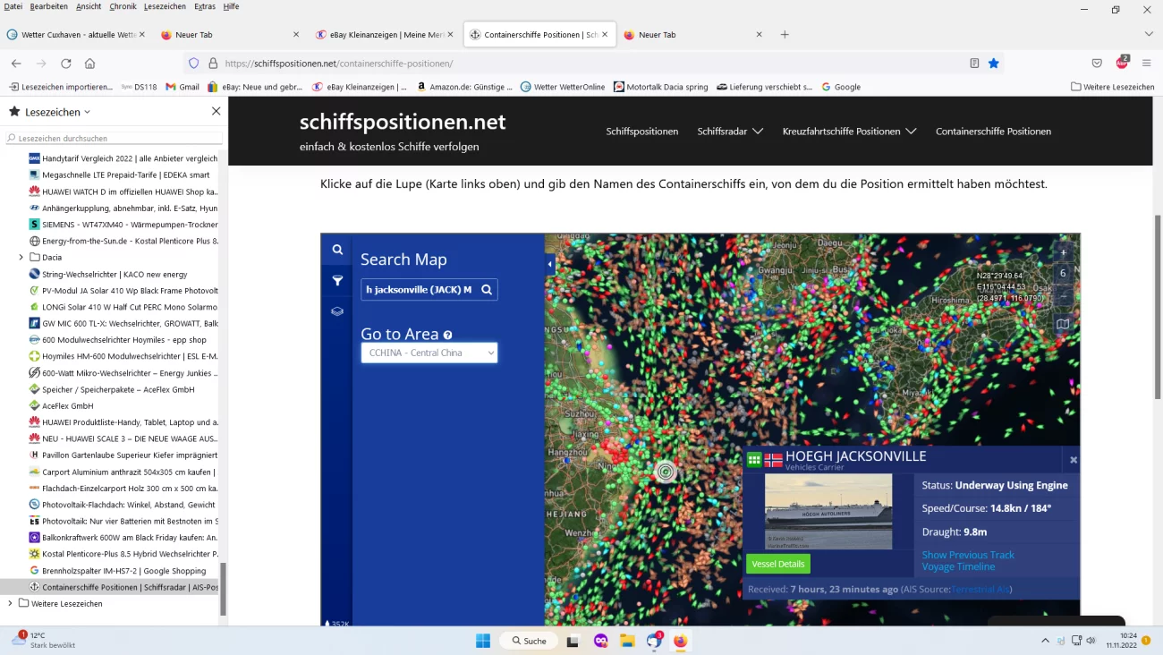Open the volume tray icon

coord(1090,641)
